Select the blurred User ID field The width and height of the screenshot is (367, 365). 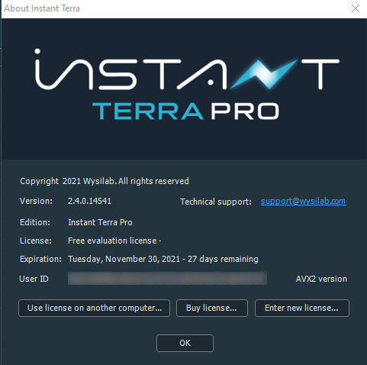tap(167, 278)
